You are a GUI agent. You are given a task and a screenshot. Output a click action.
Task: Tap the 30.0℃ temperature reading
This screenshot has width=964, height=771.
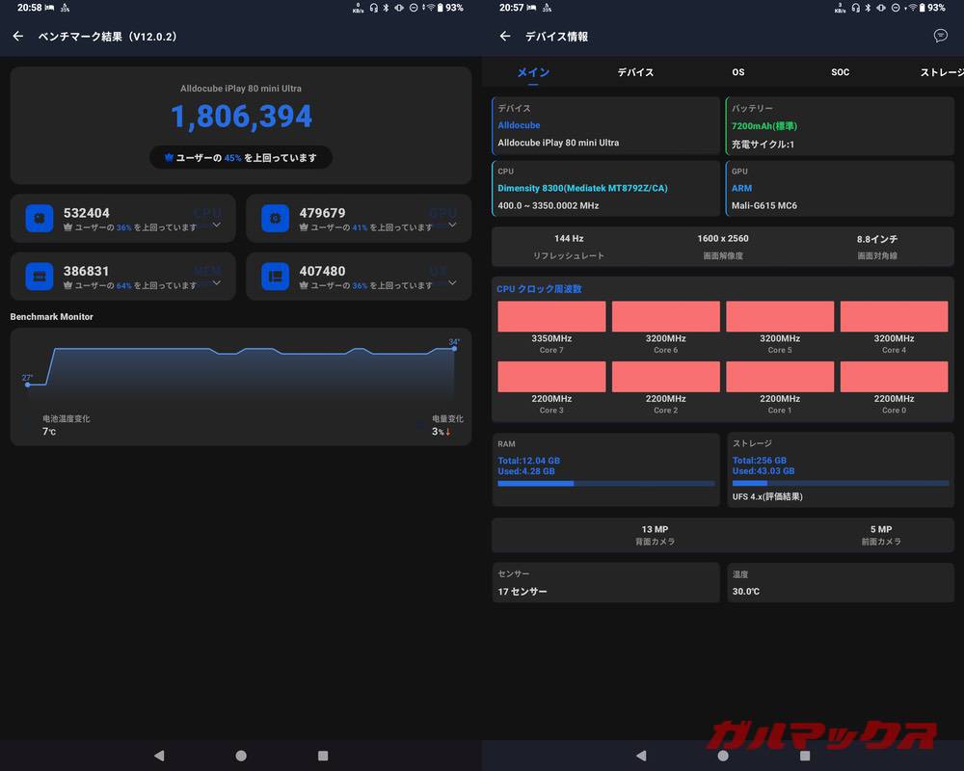click(x=746, y=592)
